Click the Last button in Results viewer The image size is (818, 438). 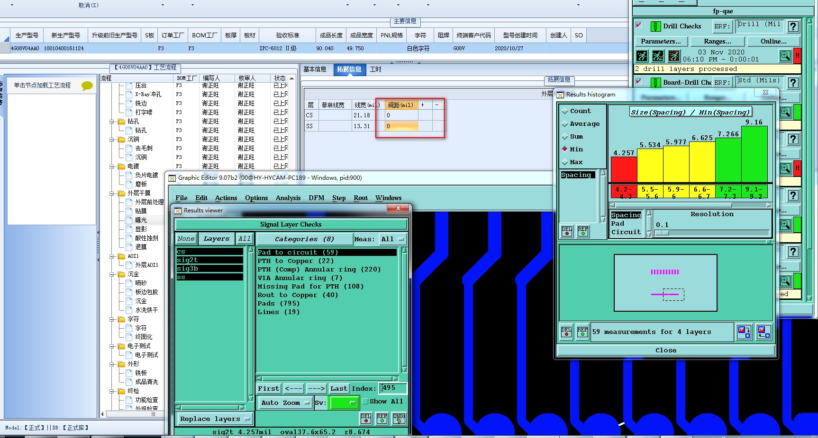click(x=339, y=389)
